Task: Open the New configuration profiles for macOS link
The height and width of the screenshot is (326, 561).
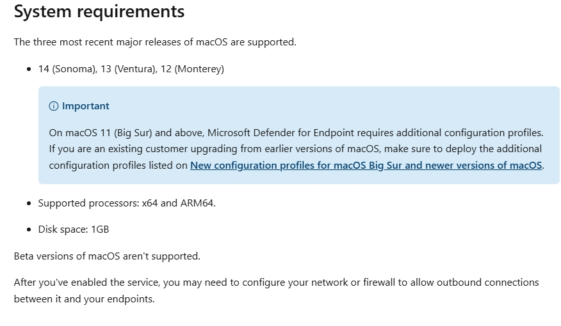Action: click(366, 166)
